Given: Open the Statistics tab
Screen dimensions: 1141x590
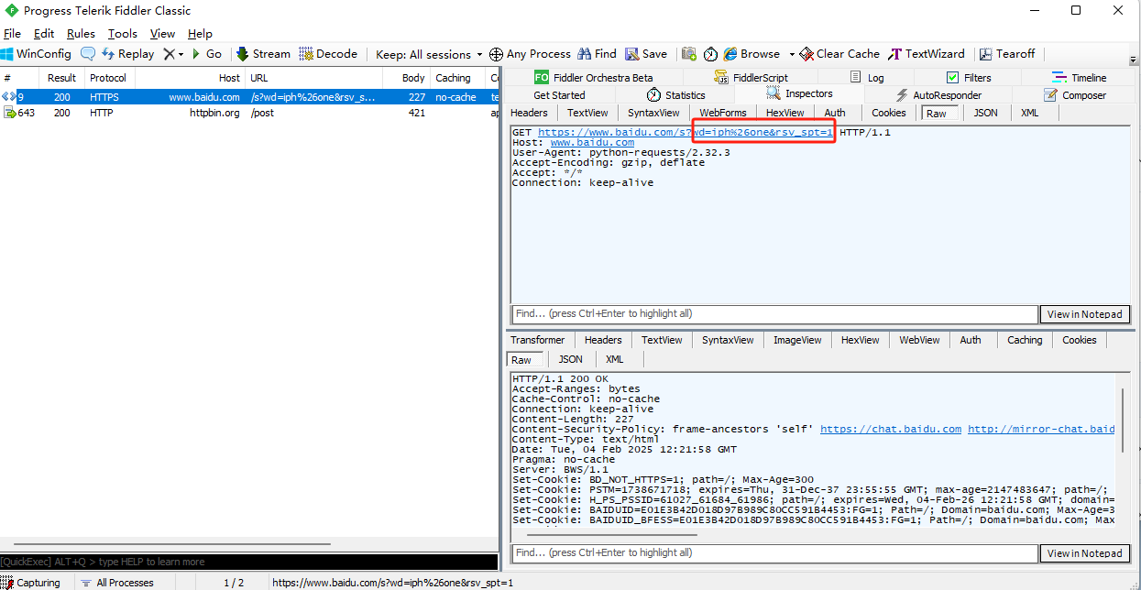Looking at the screenshot, I should pos(675,95).
